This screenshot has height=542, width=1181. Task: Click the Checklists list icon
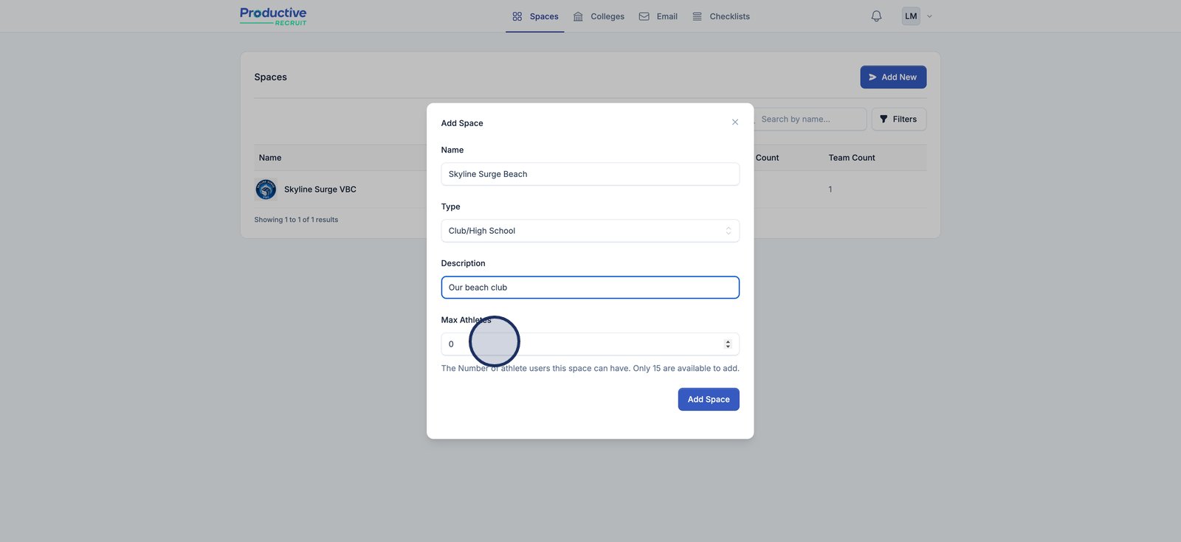(697, 16)
